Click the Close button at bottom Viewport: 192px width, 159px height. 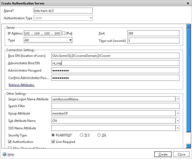pyautogui.click(x=181, y=155)
